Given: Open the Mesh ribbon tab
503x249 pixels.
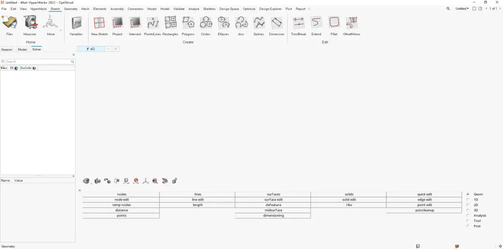Looking at the screenshot, I should point(85,9).
